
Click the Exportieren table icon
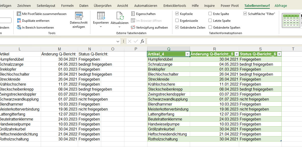pos(101,16)
